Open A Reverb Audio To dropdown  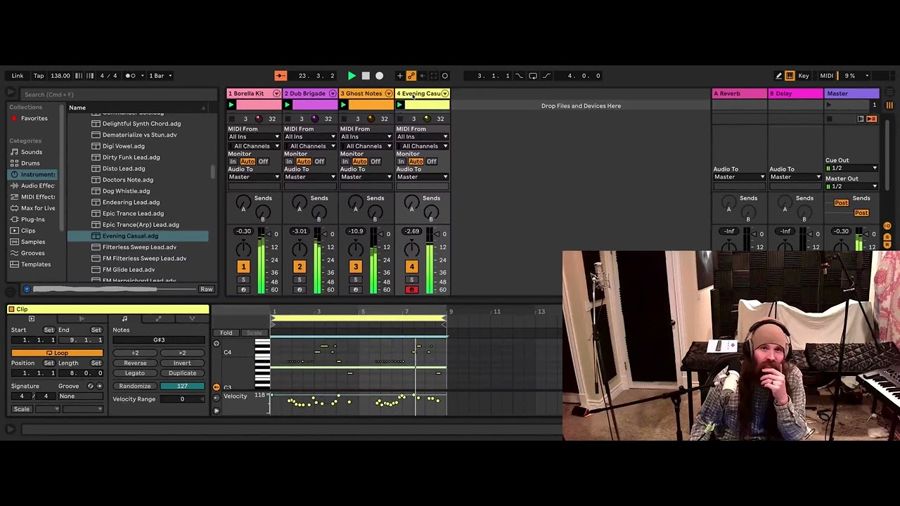(x=739, y=177)
